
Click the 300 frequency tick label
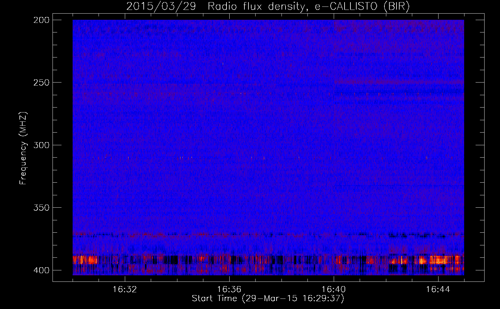point(41,145)
